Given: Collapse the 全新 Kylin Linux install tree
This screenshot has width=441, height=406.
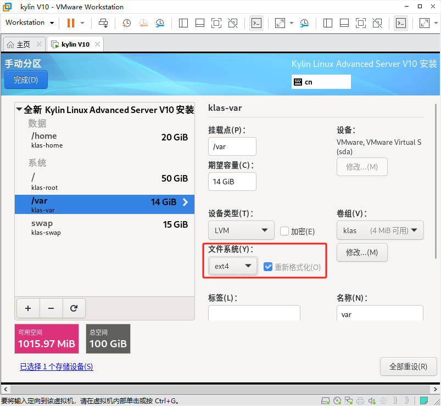Looking at the screenshot, I should (x=19, y=109).
